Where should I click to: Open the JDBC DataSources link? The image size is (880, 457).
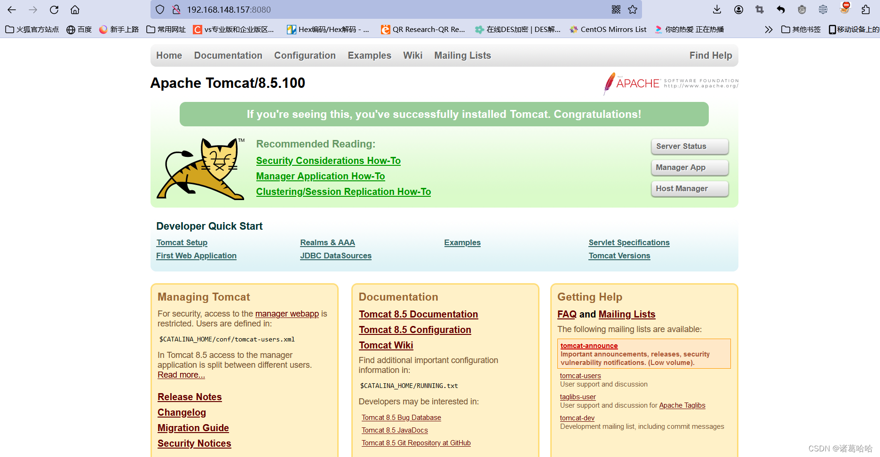tap(336, 256)
